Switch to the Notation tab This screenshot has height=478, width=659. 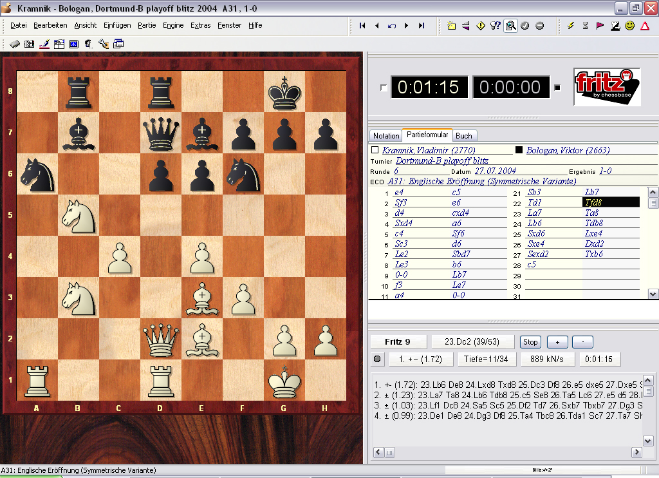[386, 136]
